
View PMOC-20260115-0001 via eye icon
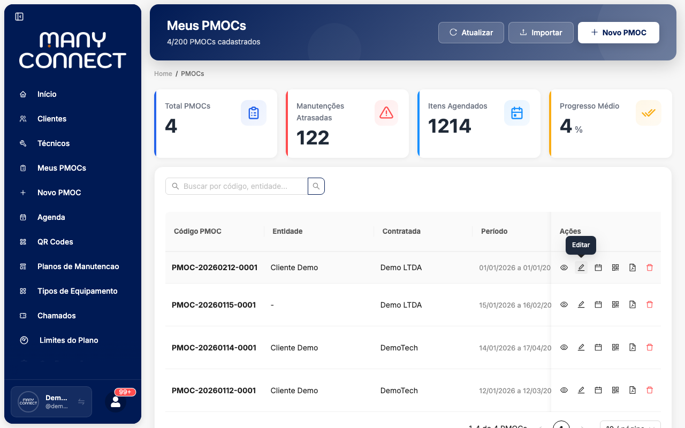564,304
